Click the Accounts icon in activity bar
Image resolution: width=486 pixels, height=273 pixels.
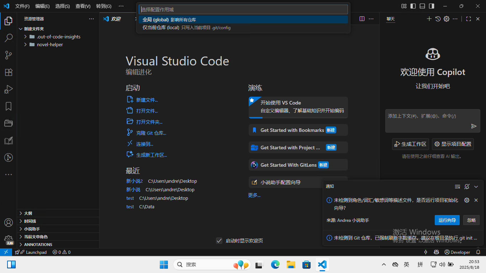pyautogui.click(x=9, y=223)
